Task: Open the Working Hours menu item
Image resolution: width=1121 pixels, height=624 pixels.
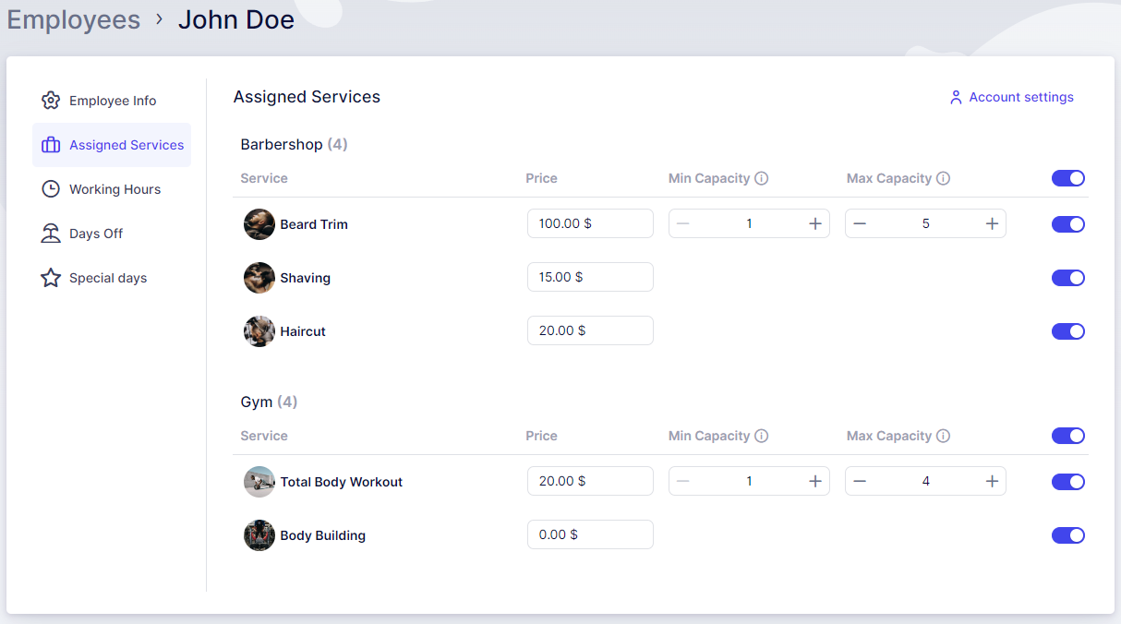Action: [x=115, y=189]
